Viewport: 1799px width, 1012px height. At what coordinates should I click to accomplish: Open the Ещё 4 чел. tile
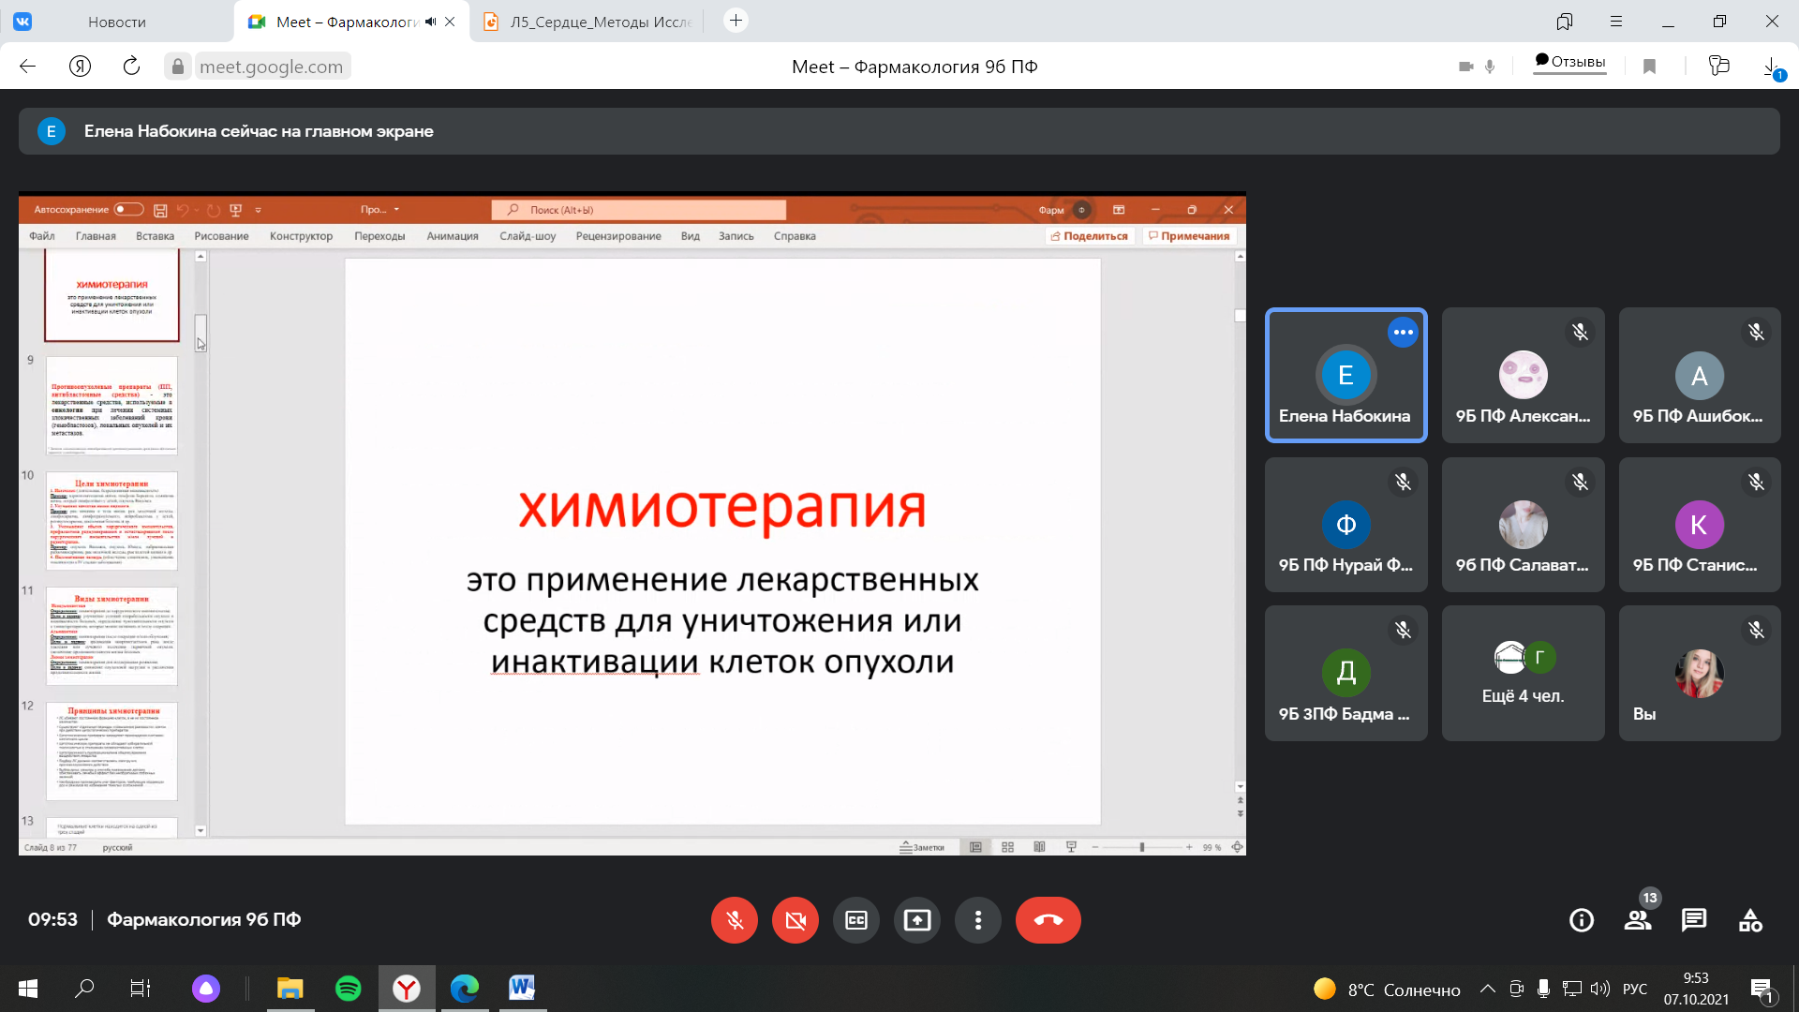(x=1524, y=673)
